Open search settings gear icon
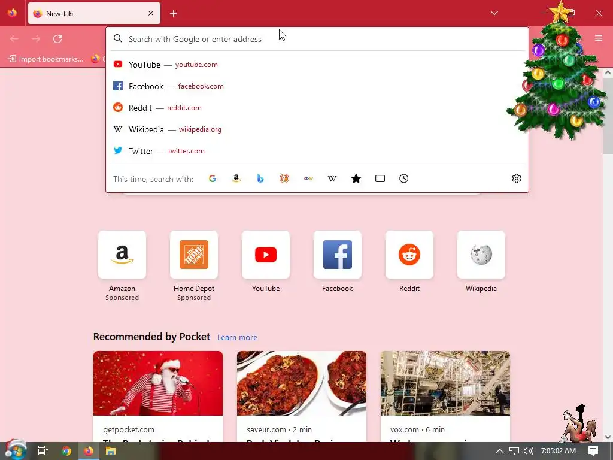Screen dimensions: 613x460 pos(517,178)
